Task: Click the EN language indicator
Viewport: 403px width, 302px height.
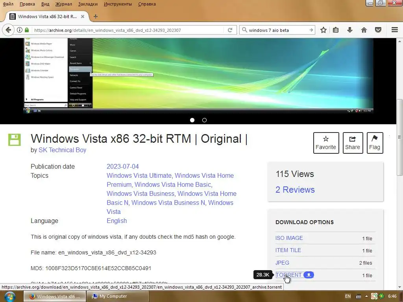Action: tap(348, 296)
